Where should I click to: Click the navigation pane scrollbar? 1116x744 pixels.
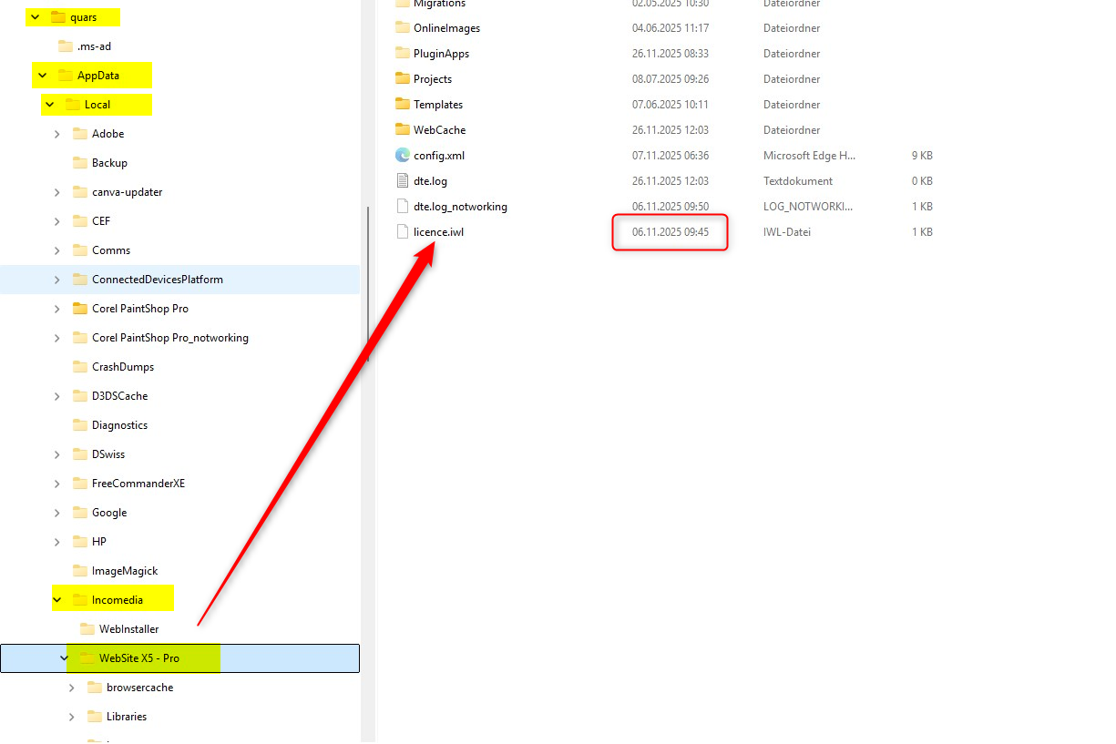pos(368,282)
